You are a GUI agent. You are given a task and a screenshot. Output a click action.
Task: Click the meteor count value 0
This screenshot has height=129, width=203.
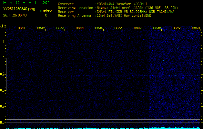[x=46, y=15]
